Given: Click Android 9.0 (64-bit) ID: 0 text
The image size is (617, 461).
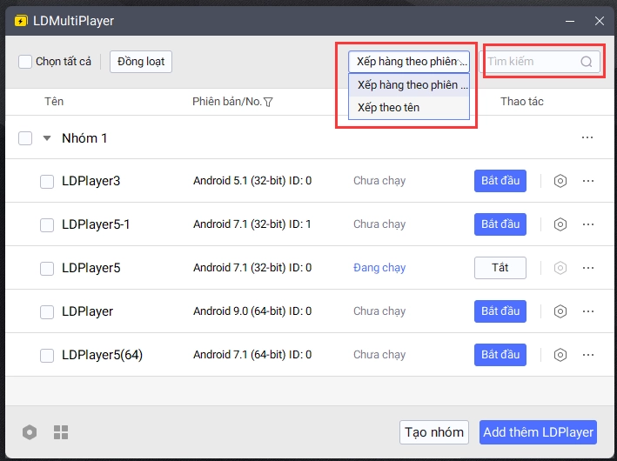Looking at the screenshot, I should (x=252, y=311).
